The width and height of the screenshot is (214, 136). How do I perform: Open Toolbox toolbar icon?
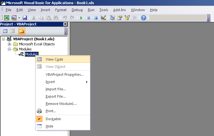click(134, 18)
